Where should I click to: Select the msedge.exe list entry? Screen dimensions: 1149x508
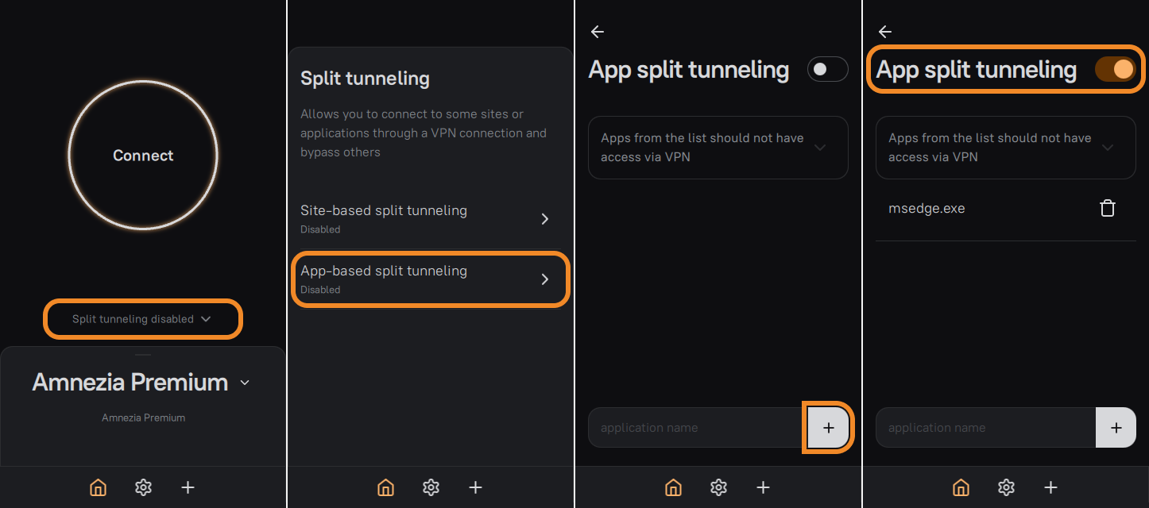click(x=927, y=209)
